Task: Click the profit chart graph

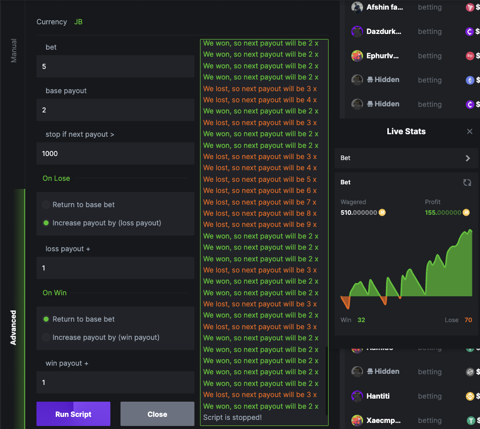Action: point(406,268)
